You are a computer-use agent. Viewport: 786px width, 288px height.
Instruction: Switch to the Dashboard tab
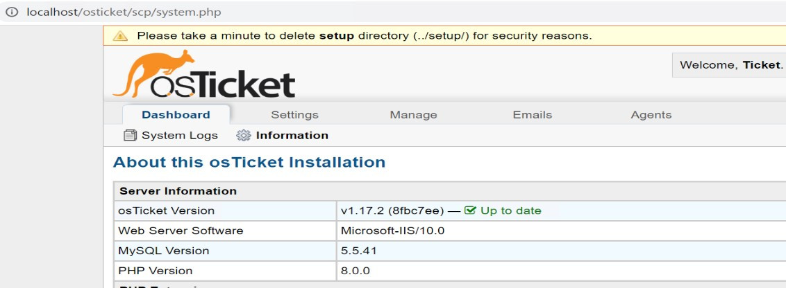(x=176, y=115)
